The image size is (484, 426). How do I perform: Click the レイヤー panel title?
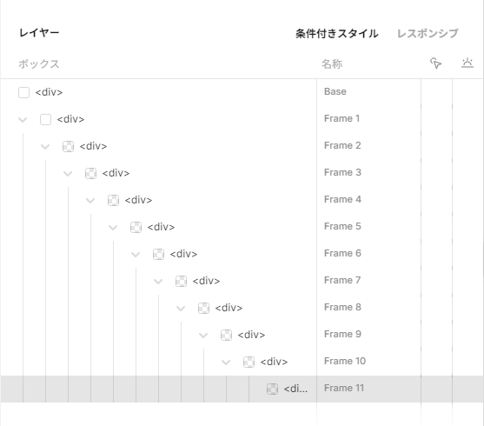click(x=39, y=33)
